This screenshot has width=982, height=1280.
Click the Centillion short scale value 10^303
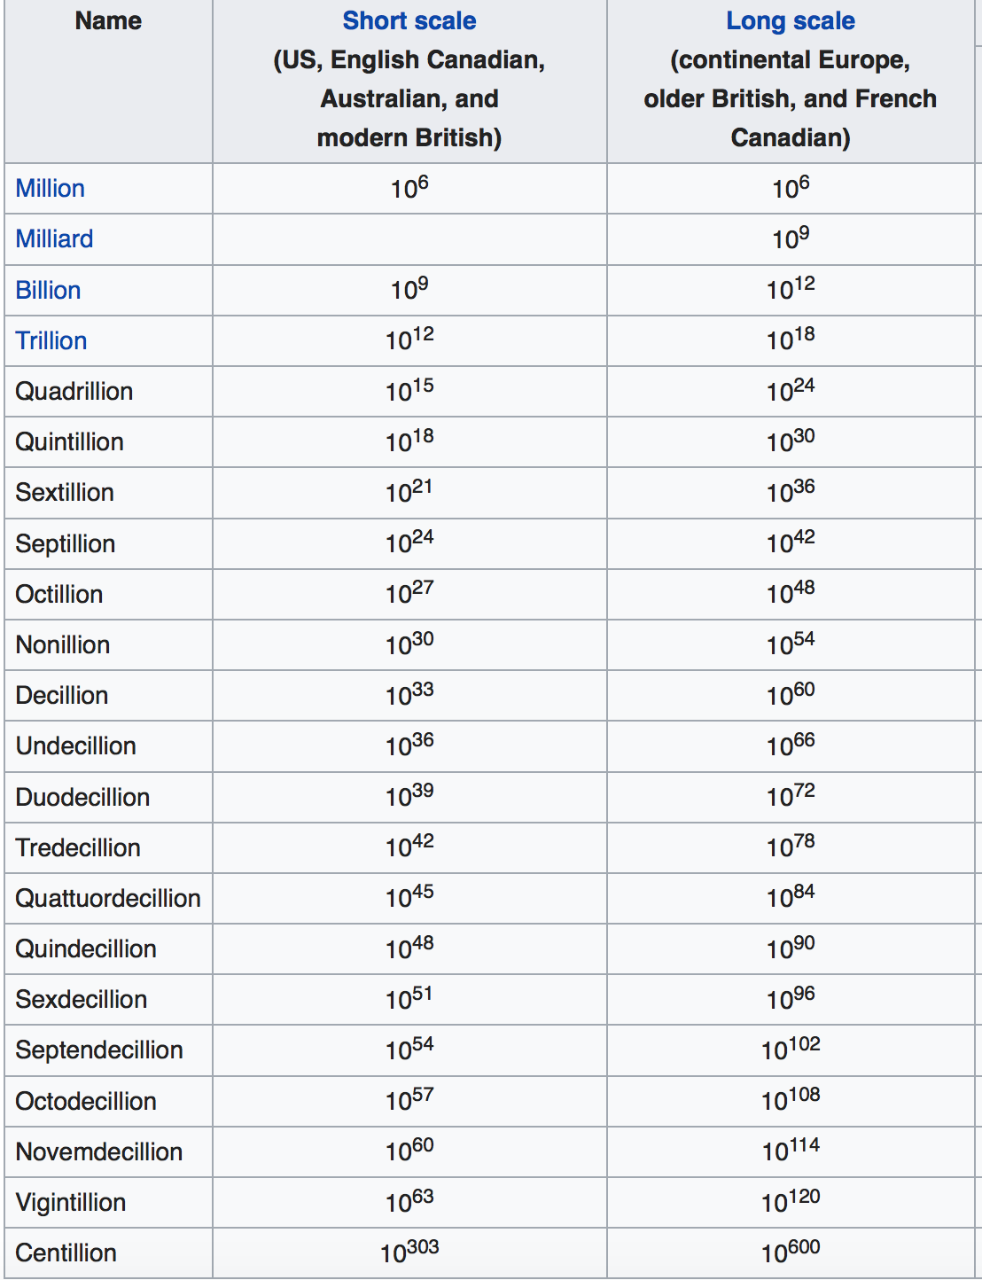[x=409, y=1251]
